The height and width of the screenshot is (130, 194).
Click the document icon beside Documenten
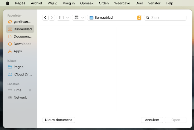click(10, 37)
